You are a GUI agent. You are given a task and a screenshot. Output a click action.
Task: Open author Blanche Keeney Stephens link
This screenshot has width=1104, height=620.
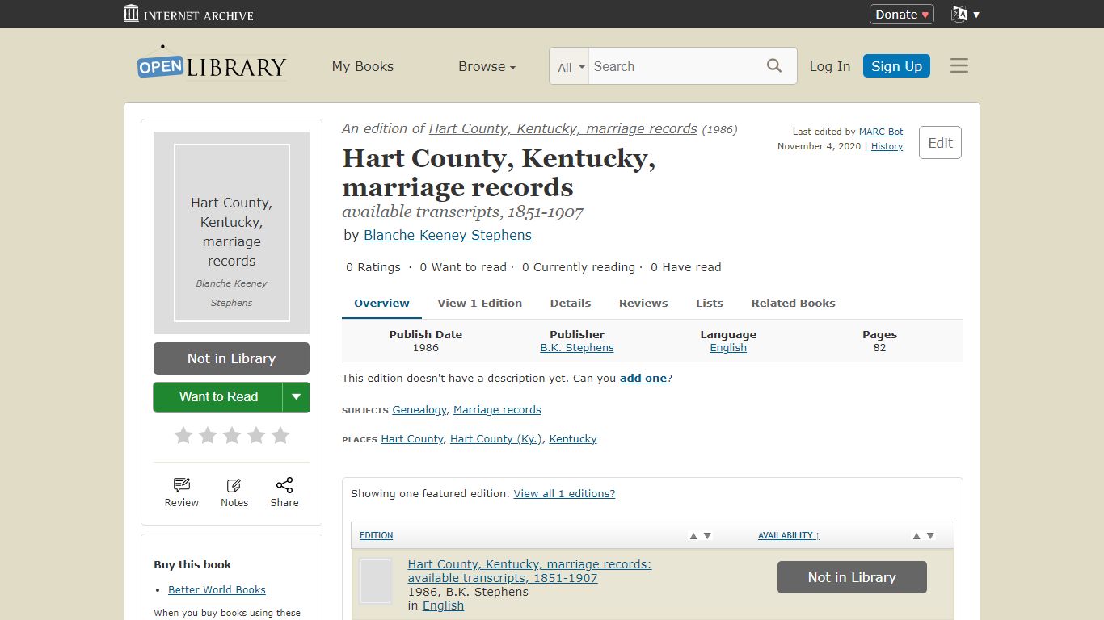point(448,235)
